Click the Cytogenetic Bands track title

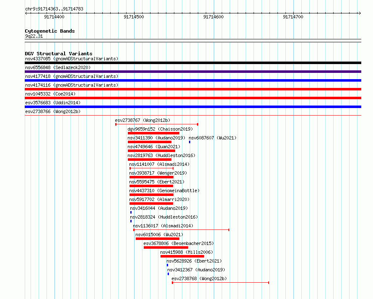50,31
